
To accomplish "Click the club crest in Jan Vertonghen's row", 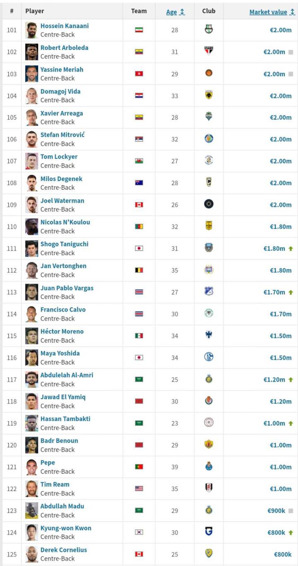I will 209,270.
